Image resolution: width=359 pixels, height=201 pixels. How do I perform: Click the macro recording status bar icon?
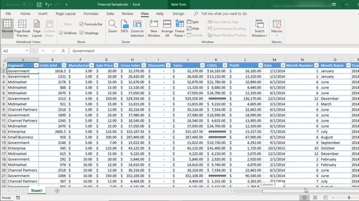[x=18, y=198]
